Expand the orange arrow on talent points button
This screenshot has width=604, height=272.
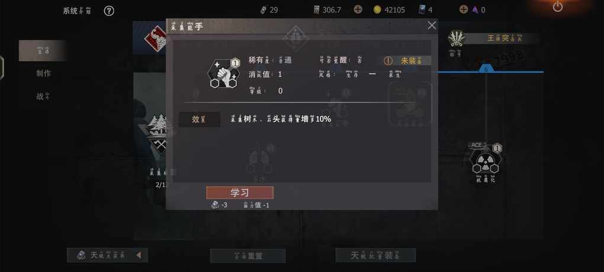139,255
